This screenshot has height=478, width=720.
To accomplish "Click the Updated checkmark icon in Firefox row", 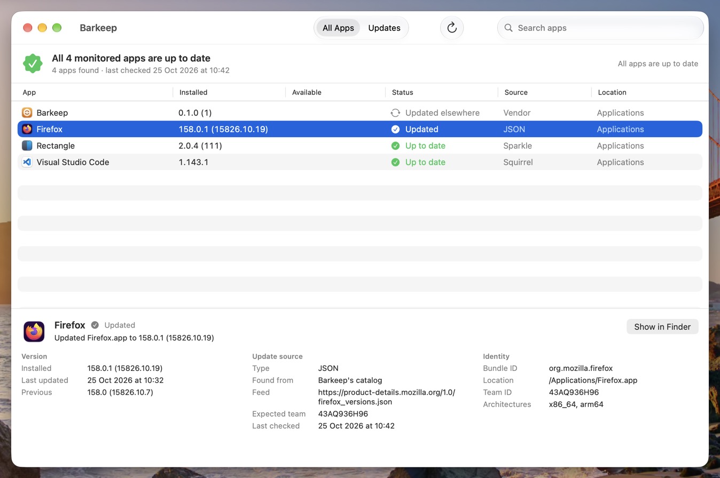I will pyautogui.click(x=395, y=129).
